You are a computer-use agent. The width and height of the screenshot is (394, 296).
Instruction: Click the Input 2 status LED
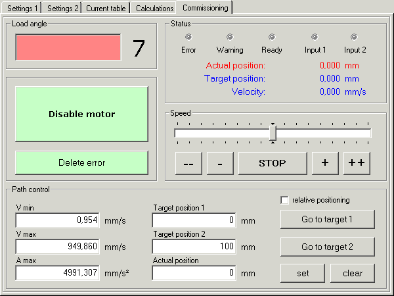[x=354, y=37]
